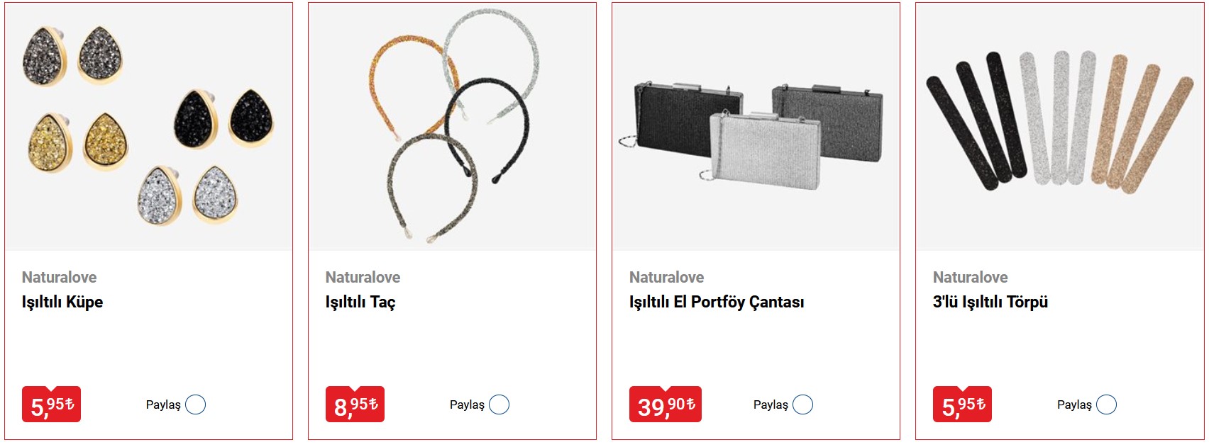
Task: Click Naturalove brand above 3'lü Işıltılı Törpü
Action: point(970,277)
